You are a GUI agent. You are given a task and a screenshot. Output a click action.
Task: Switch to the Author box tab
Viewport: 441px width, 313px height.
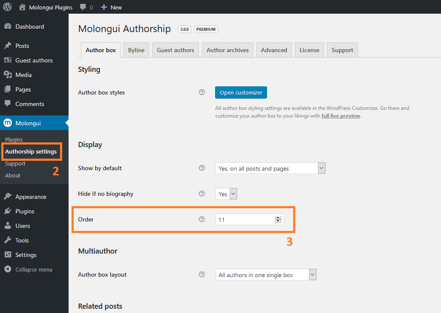tap(101, 50)
